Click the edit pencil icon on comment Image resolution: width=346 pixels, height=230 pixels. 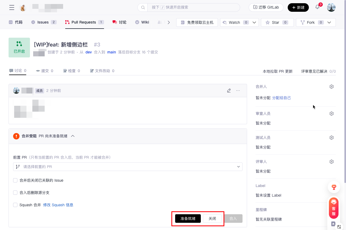point(229,91)
